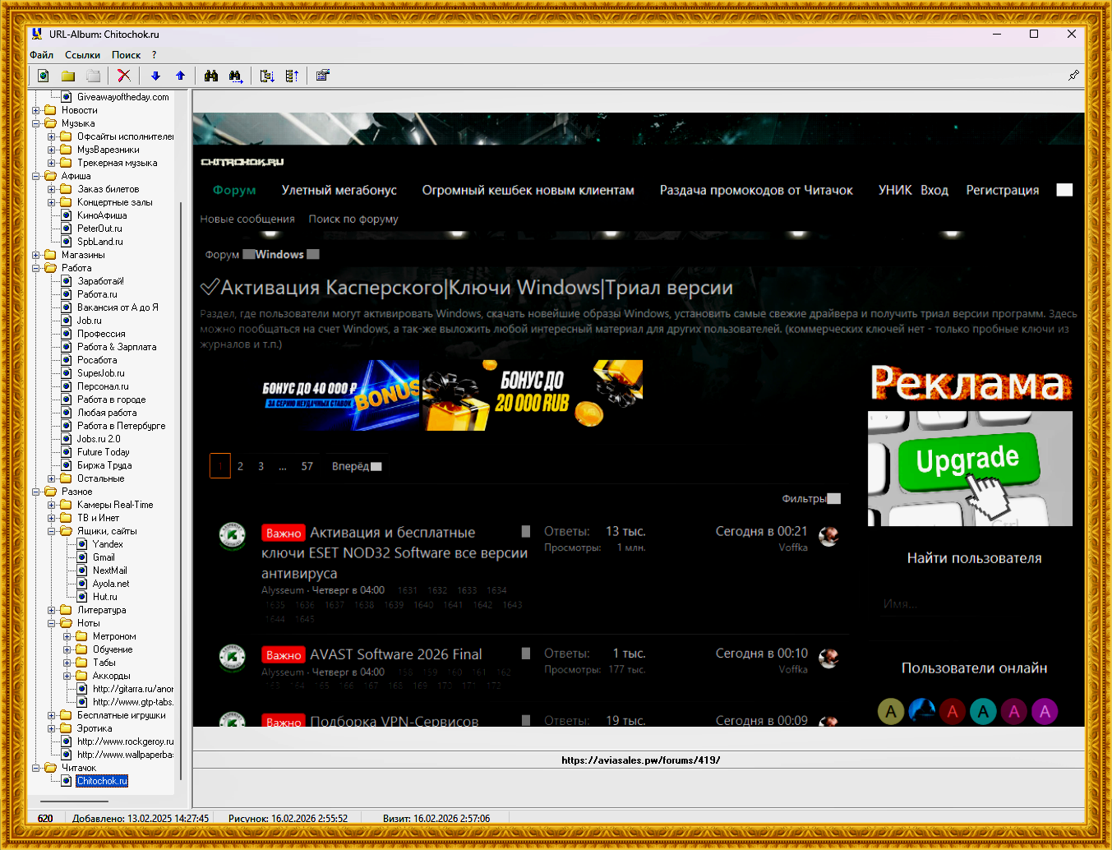Click the expand whole tree toolbar icon
The height and width of the screenshot is (850, 1112).
tap(267, 76)
